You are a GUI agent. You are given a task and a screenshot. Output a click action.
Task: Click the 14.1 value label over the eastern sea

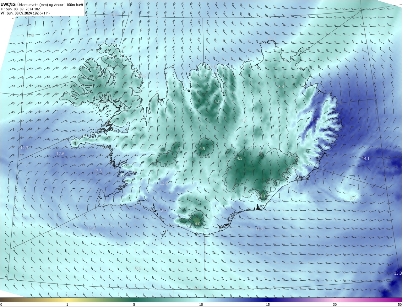tap(366, 159)
